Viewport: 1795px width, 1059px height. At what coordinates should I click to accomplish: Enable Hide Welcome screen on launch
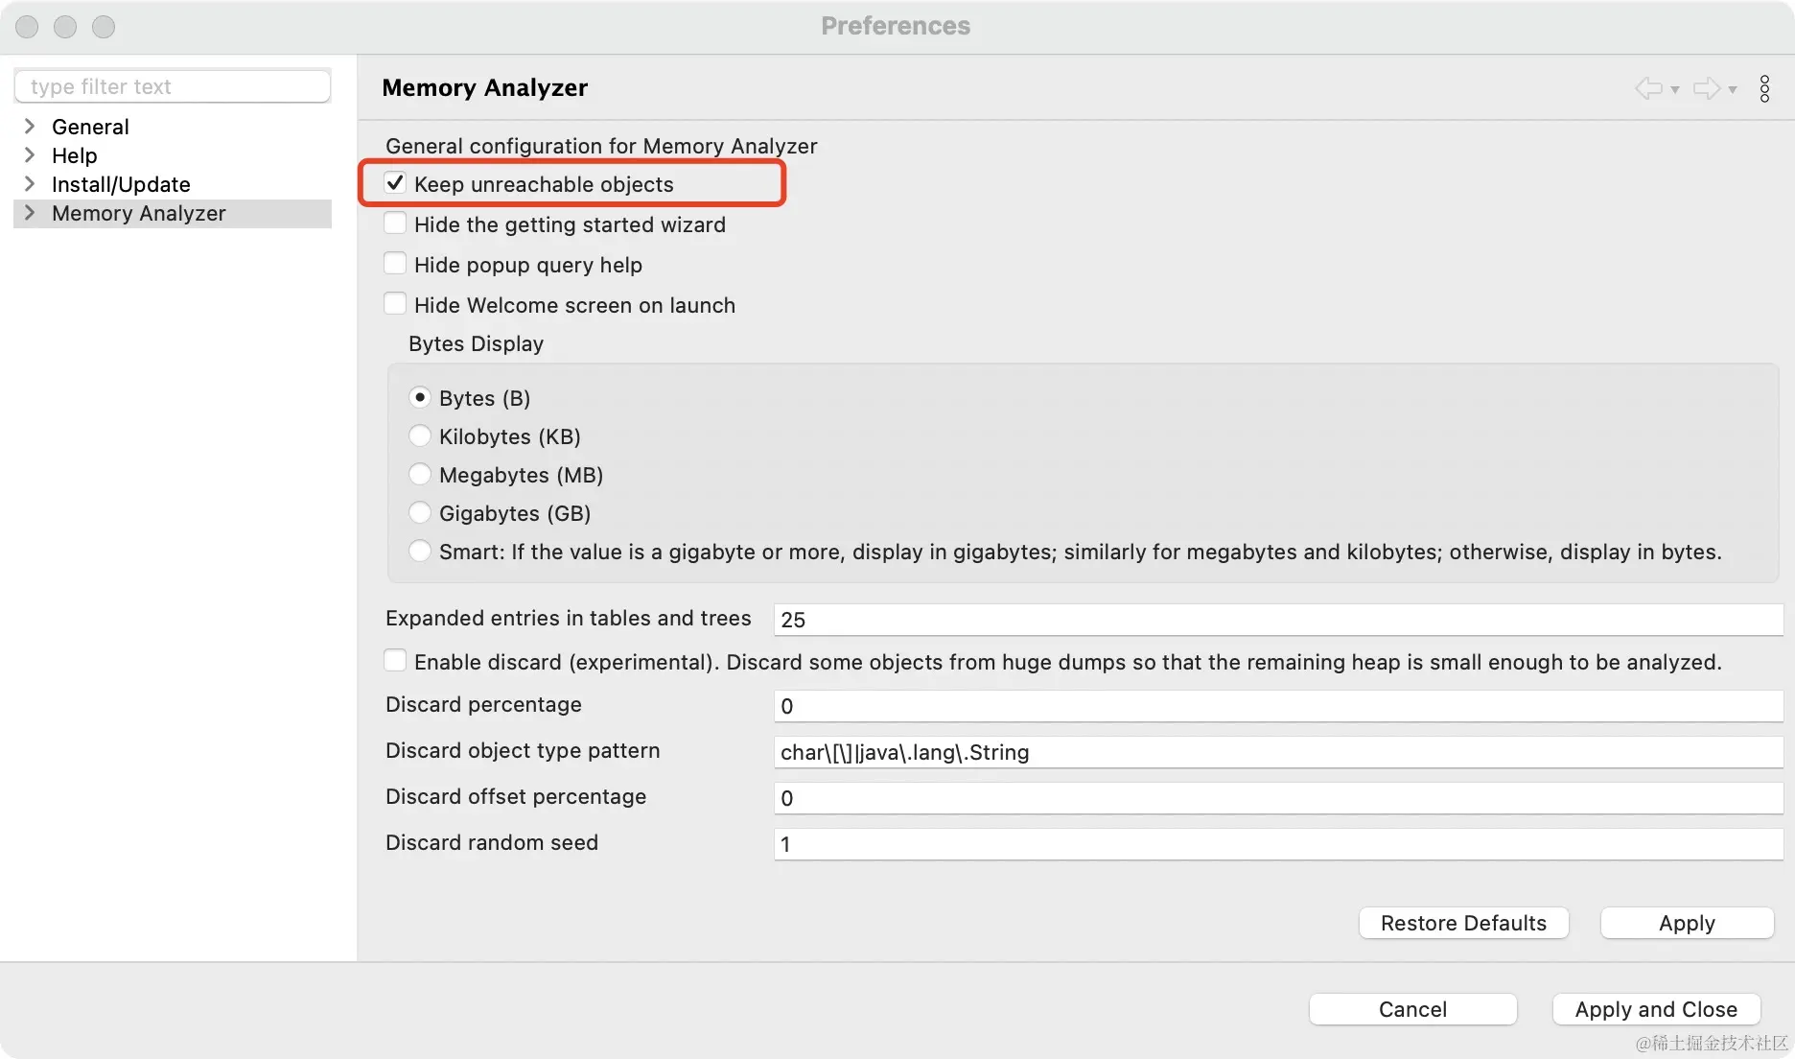[395, 304]
